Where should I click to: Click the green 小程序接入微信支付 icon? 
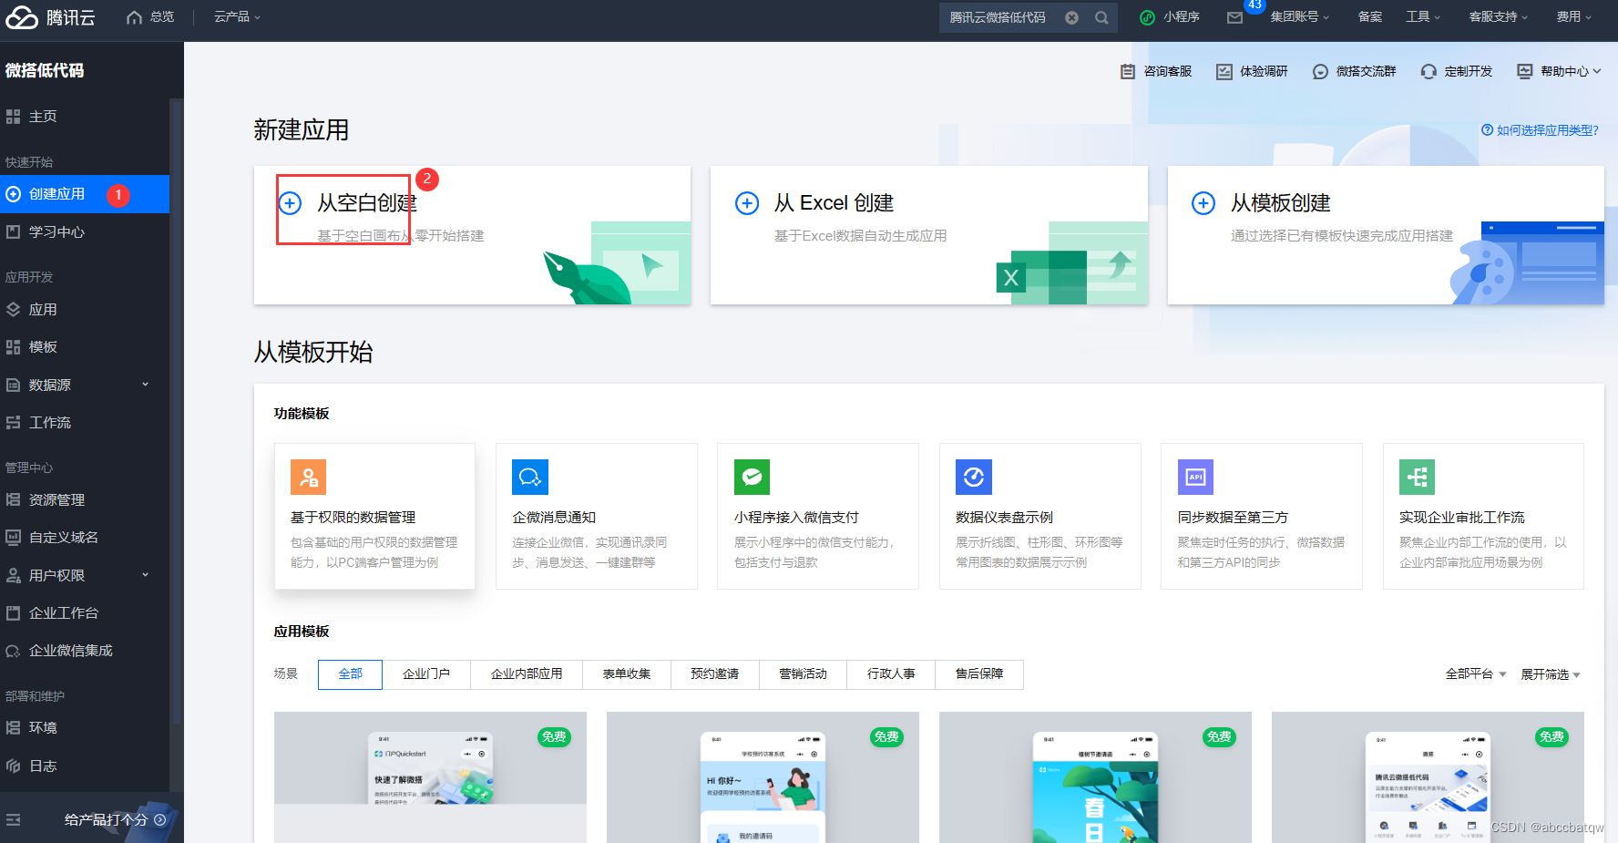753,477
